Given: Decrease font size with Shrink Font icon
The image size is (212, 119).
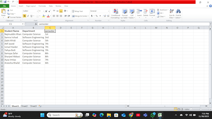Looking at the screenshot, I should (x=49, y=11).
